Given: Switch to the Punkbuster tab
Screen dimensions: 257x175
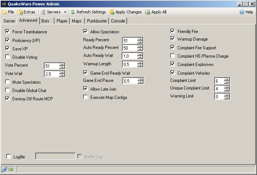Looking at the screenshot, I should click(x=97, y=21).
